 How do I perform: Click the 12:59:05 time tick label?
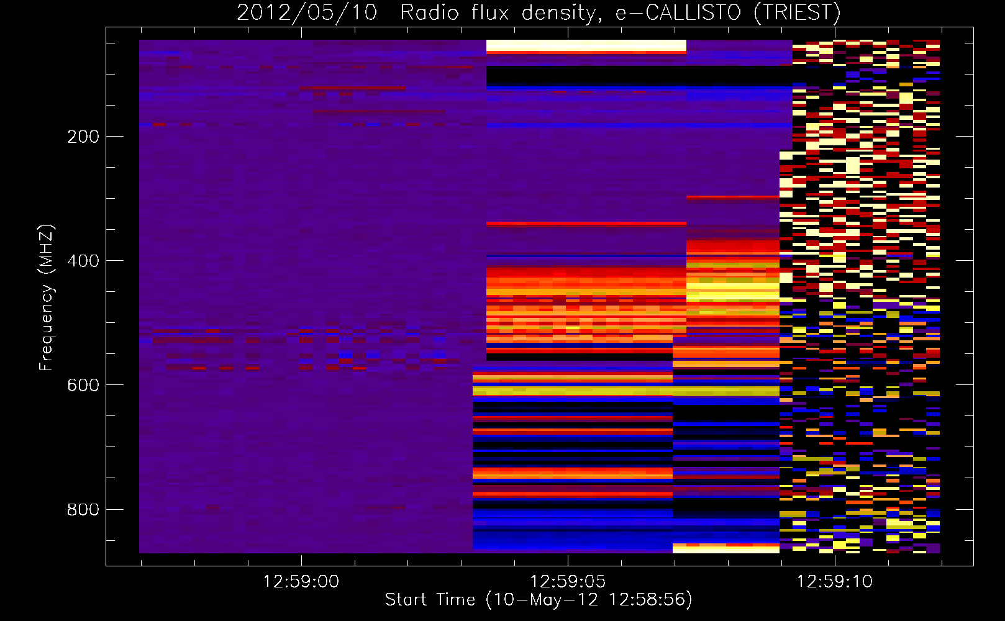tap(568, 582)
